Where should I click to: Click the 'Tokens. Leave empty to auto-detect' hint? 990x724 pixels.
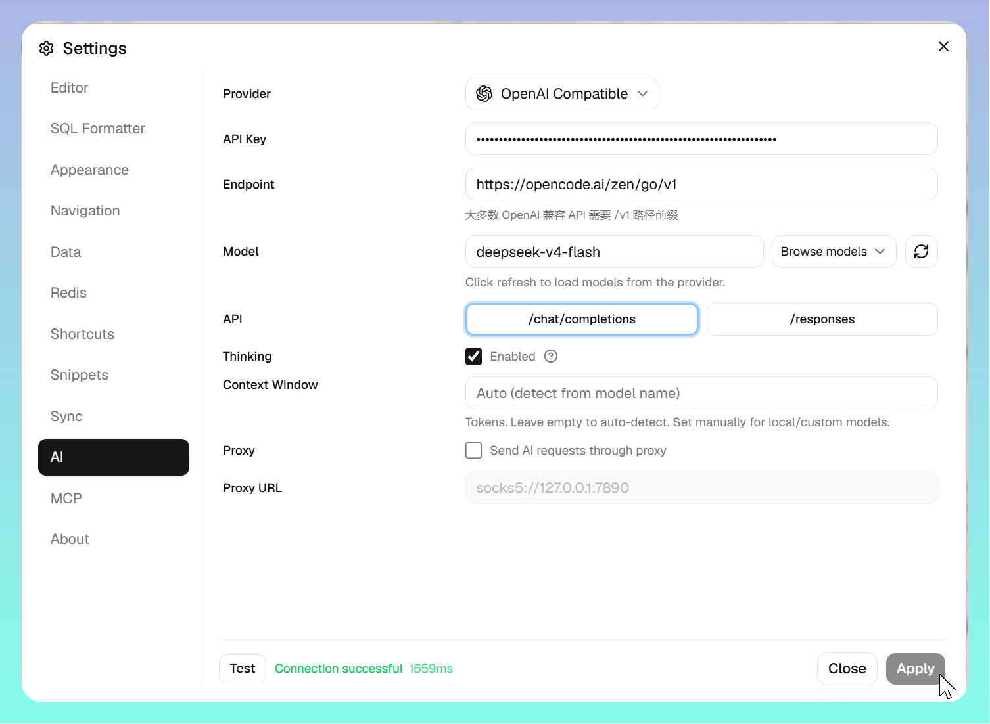[x=678, y=422]
